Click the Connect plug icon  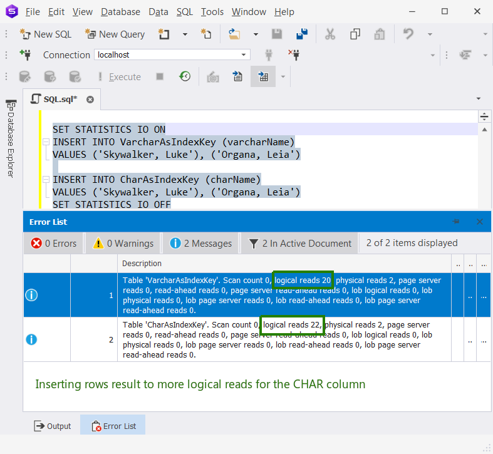[269, 54]
